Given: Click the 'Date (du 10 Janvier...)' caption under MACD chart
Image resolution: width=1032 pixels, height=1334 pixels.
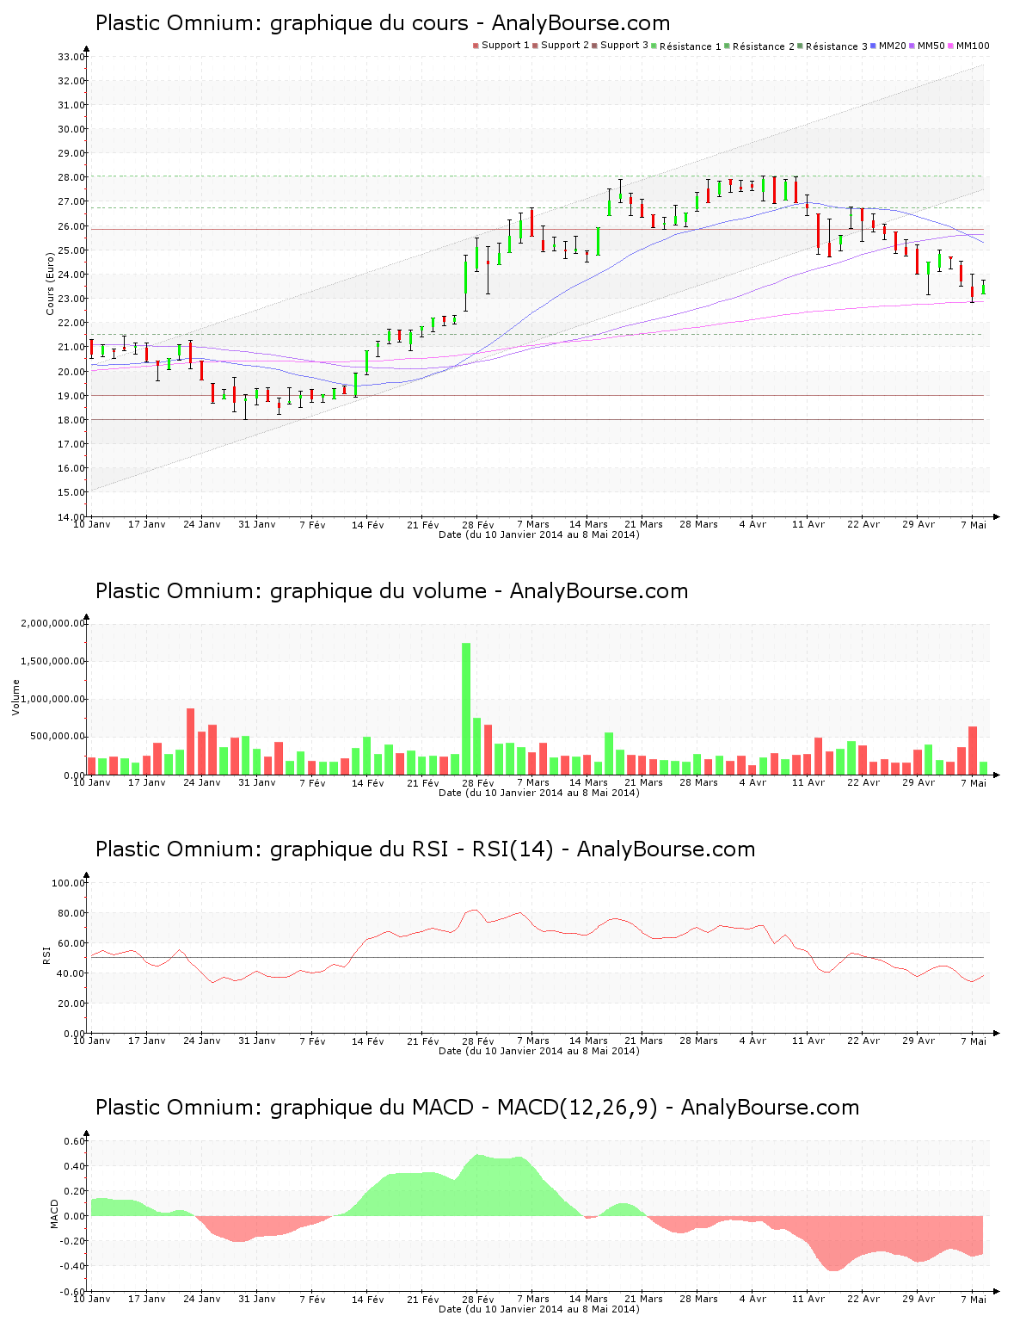Looking at the screenshot, I should click(539, 1309).
